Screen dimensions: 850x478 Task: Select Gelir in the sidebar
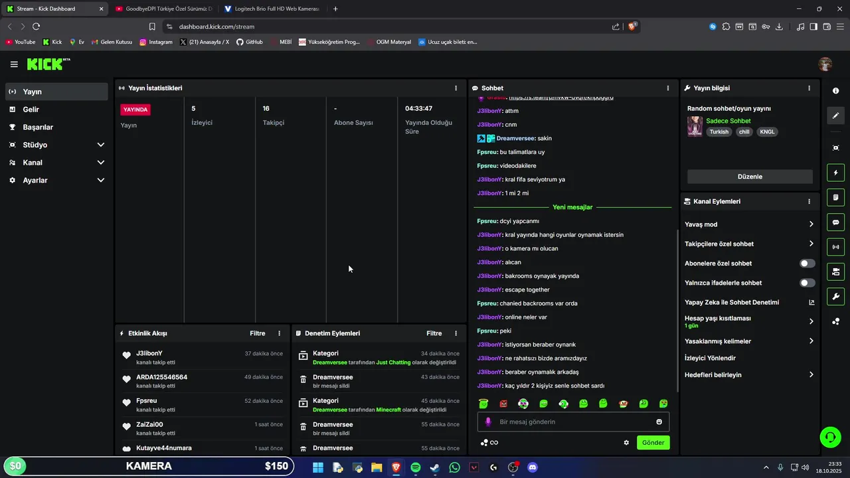pos(56,110)
